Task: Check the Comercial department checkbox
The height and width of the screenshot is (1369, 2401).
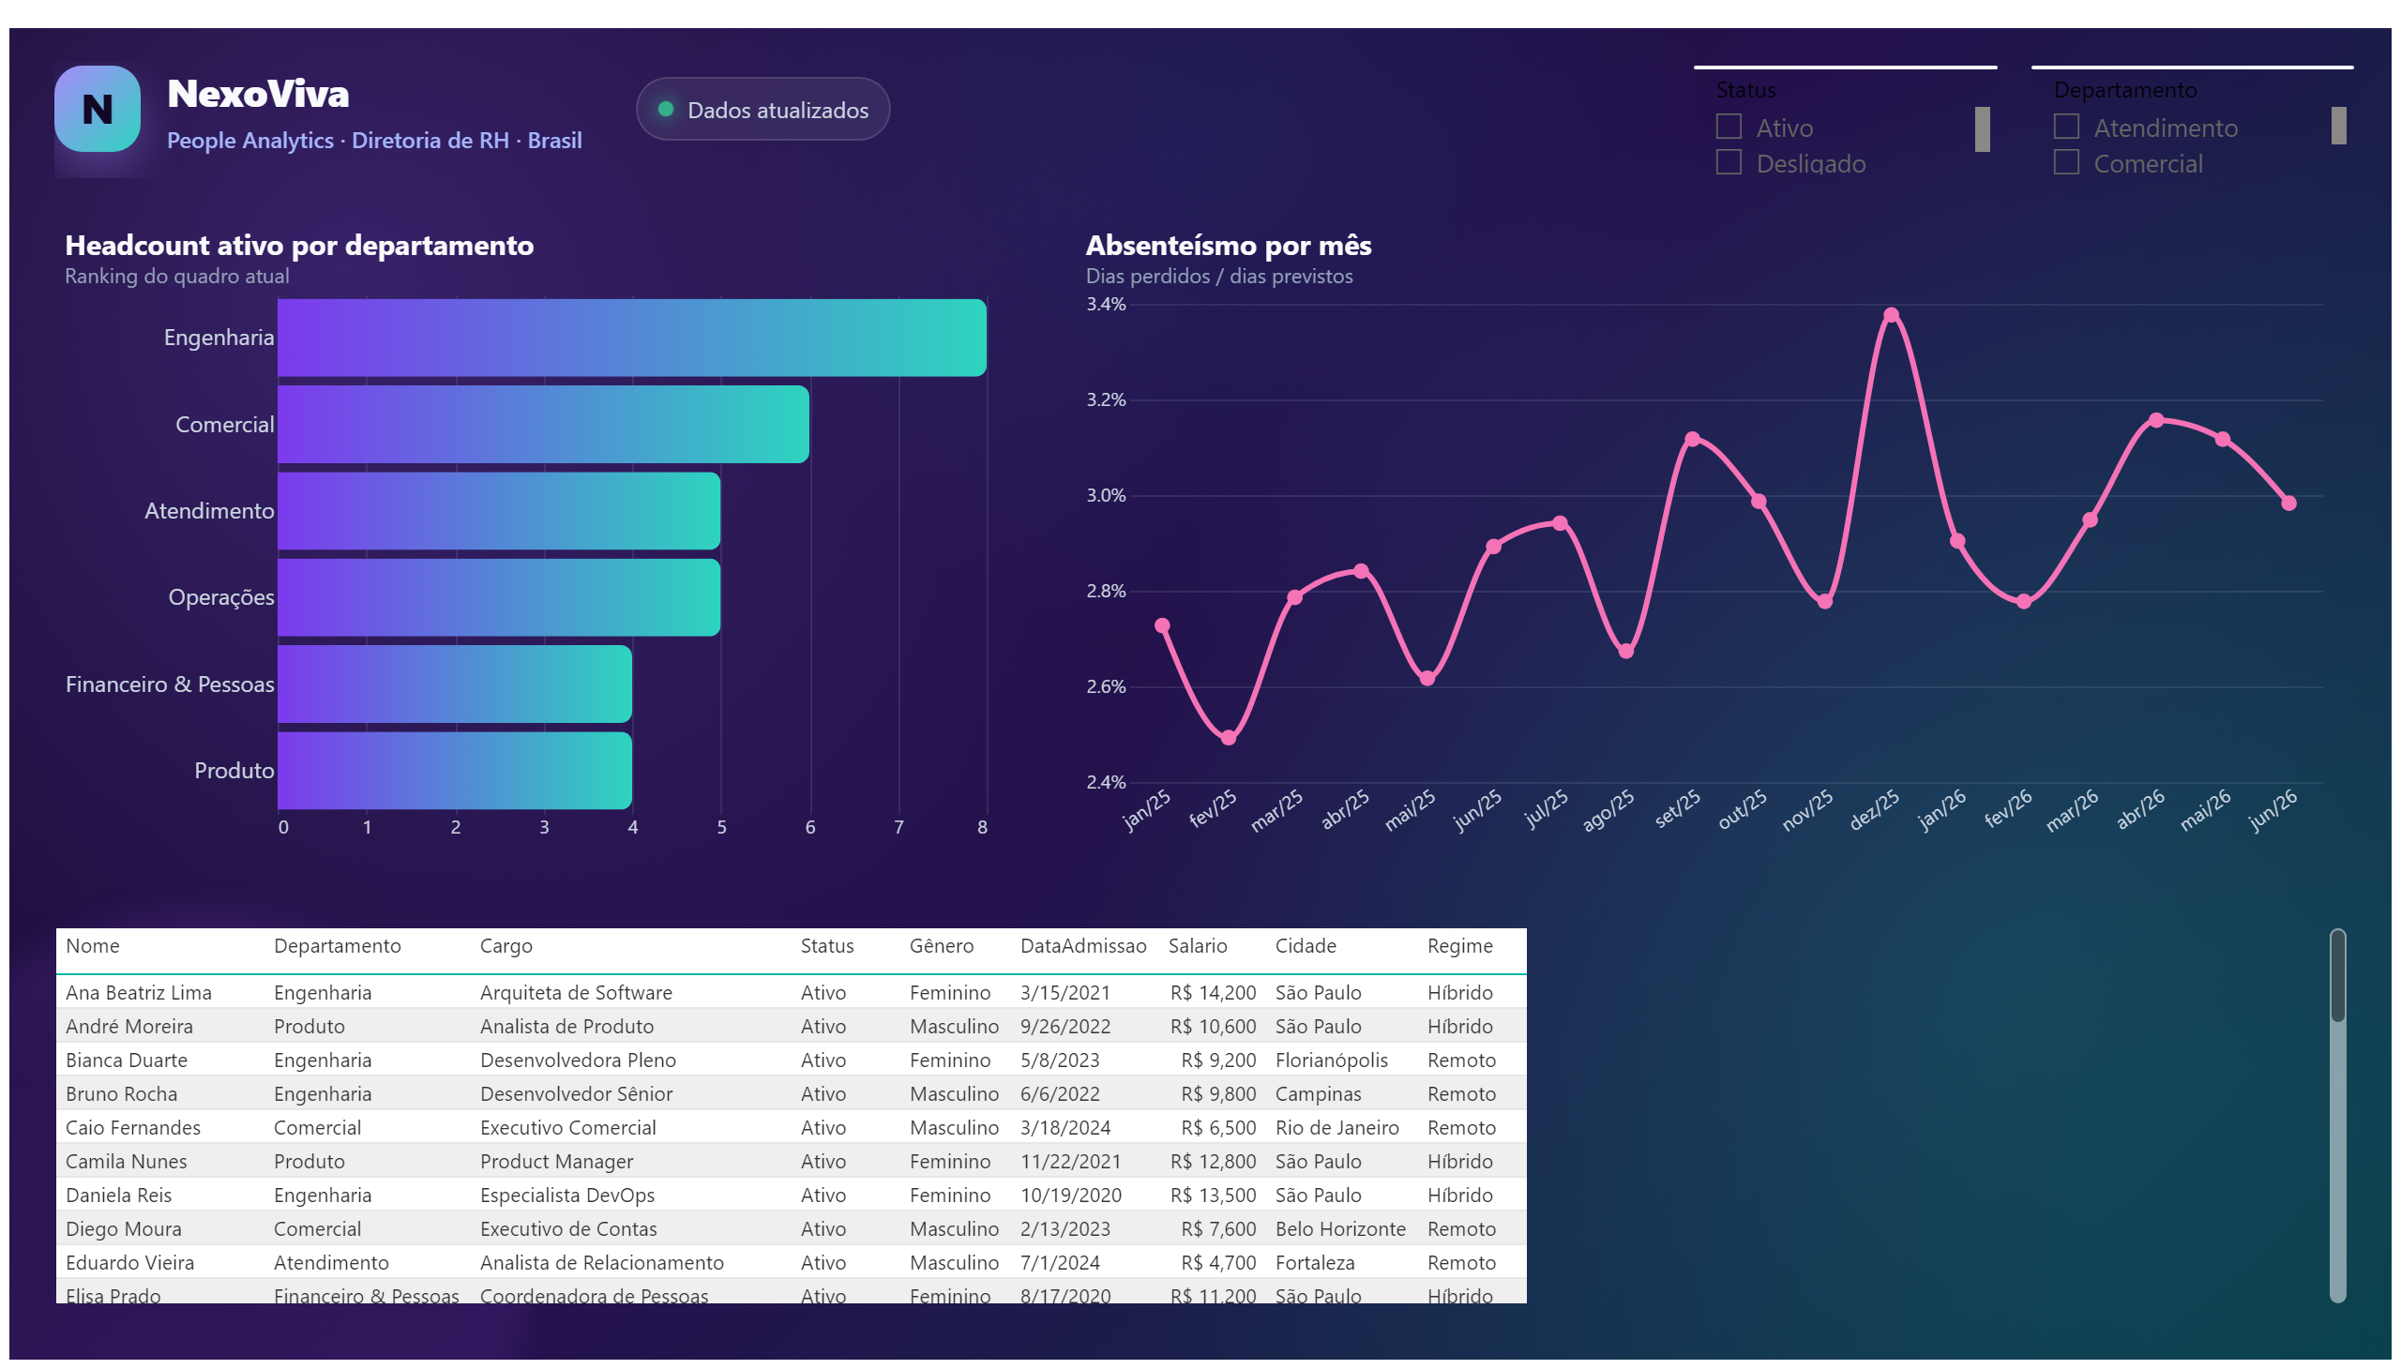Action: point(2065,162)
